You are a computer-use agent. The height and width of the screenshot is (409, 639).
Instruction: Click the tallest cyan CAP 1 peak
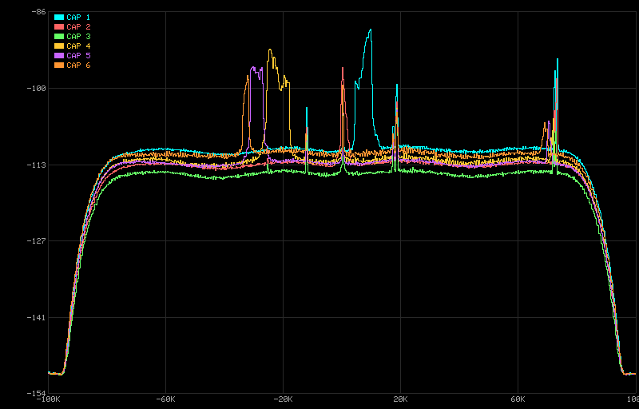[370, 30]
